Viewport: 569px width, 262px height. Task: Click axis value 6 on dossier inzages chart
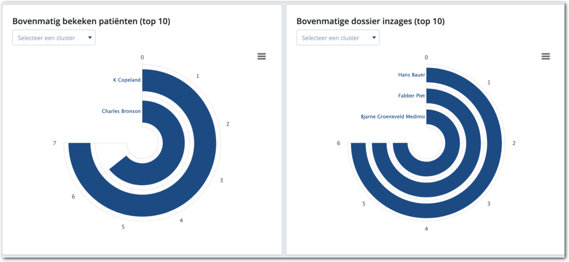coord(338,144)
